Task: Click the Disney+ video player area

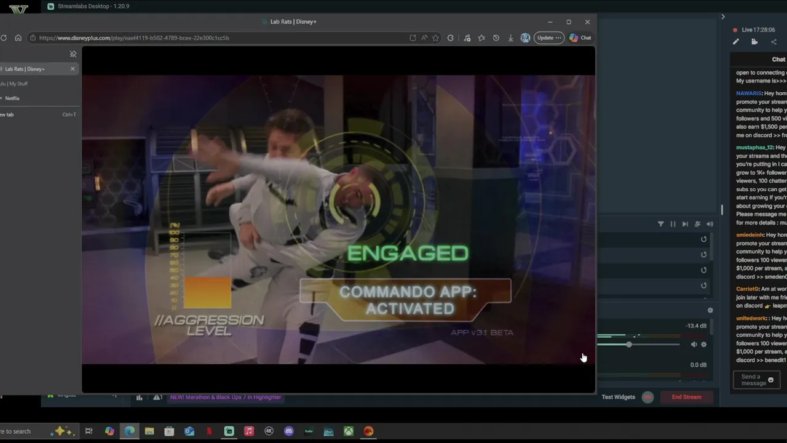Action: click(x=338, y=220)
